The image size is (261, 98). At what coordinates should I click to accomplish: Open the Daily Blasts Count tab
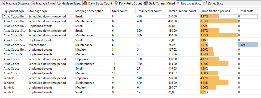[x=98, y=3]
